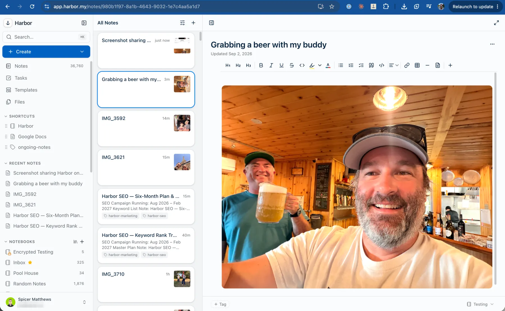Toggle italic formatting
The width and height of the screenshot is (505, 311).
click(x=271, y=65)
